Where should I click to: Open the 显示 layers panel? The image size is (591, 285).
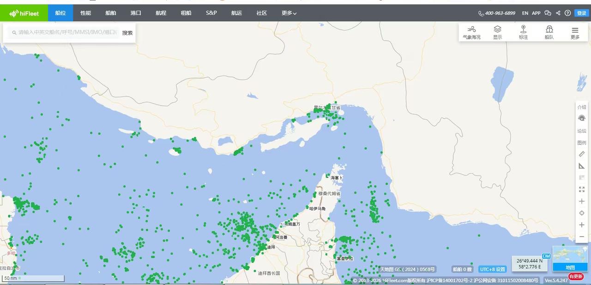click(x=497, y=32)
